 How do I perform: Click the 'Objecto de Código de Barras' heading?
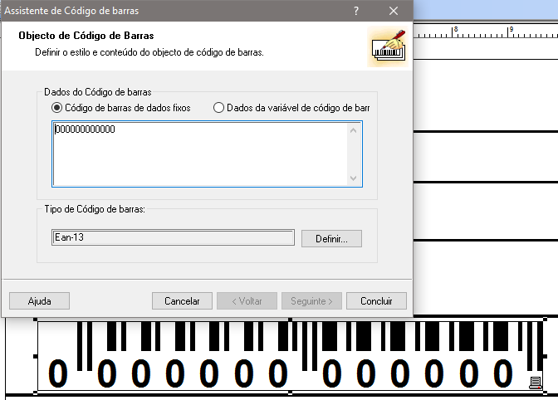tap(86, 36)
